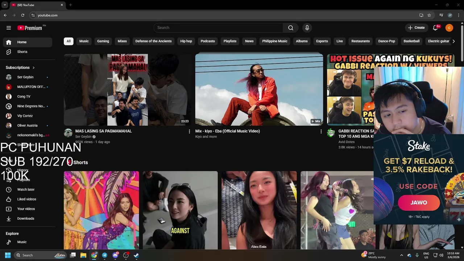Viewport: 464px width, 261px height.
Task: Click the search magnifier button
Action: (291, 28)
